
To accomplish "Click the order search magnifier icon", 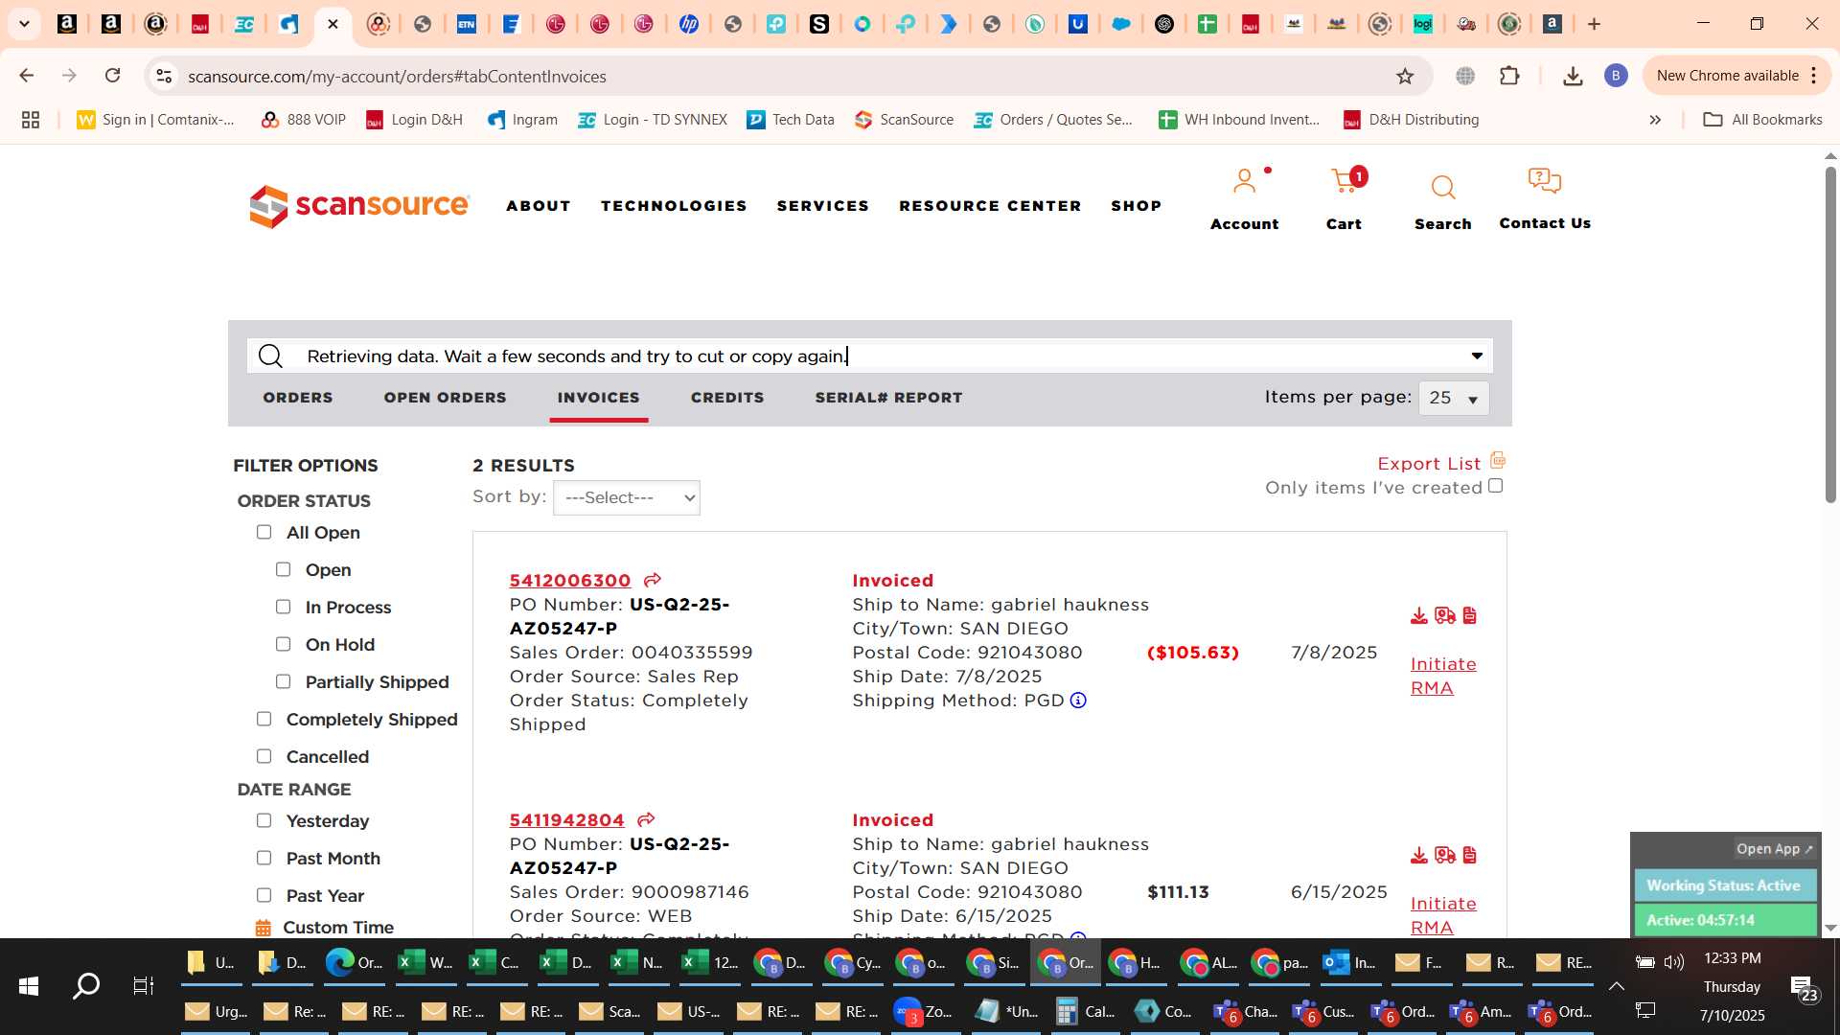I will 270,356.
